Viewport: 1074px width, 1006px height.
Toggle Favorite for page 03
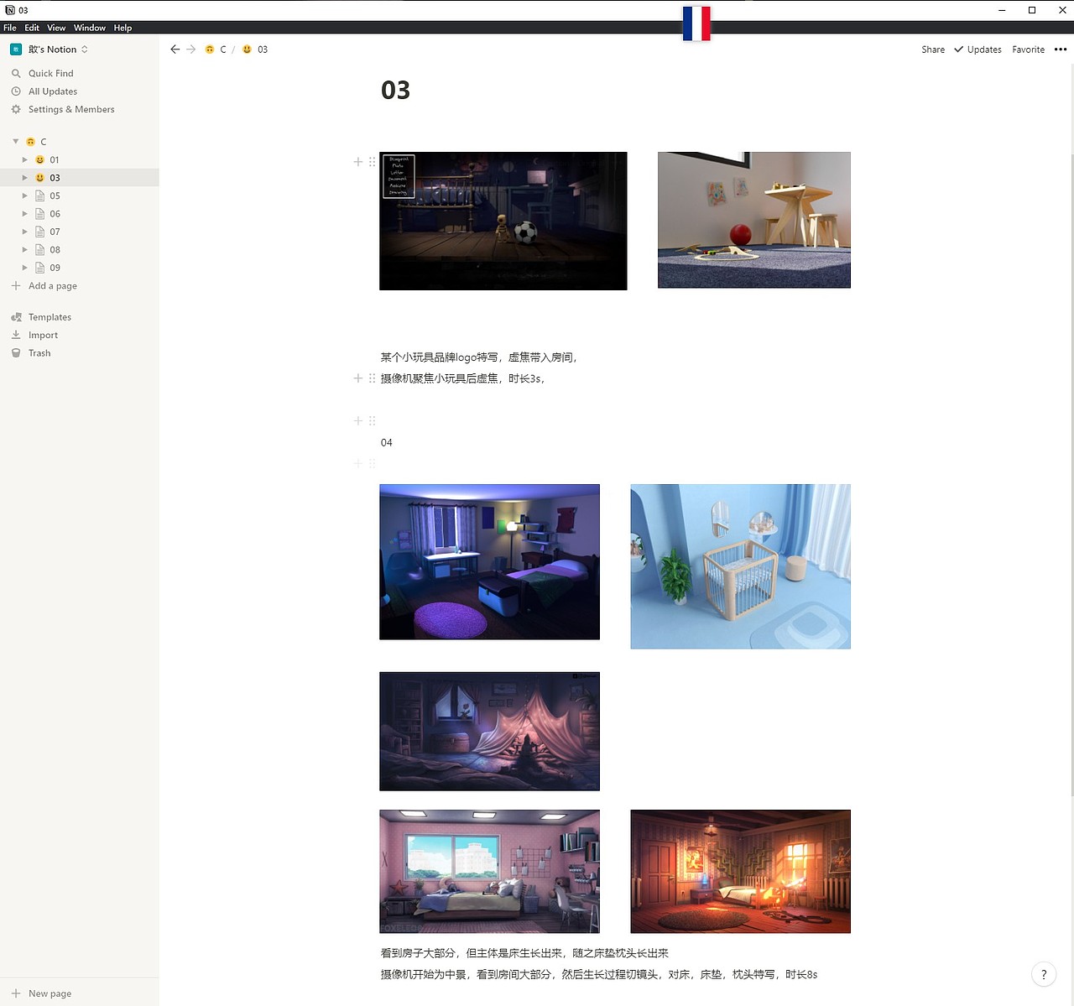tap(1028, 50)
